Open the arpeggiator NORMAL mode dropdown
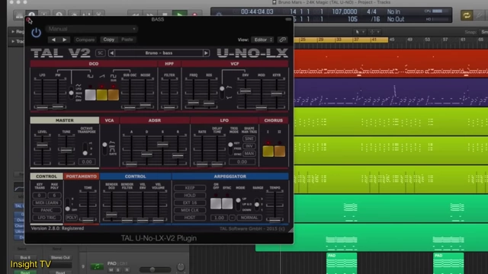The height and width of the screenshot is (274, 488). pos(249,218)
